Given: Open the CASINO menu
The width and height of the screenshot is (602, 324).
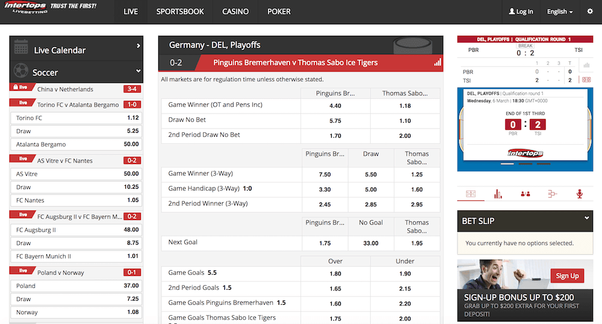Looking at the screenshot, I should pos(235,11).
